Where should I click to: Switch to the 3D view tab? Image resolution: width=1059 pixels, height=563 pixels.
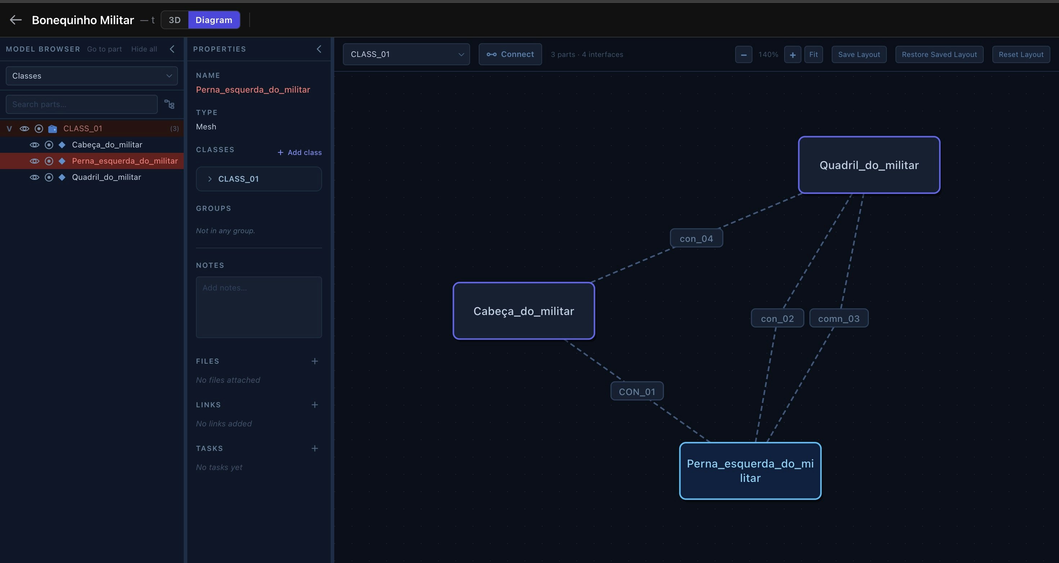point(175,20)
